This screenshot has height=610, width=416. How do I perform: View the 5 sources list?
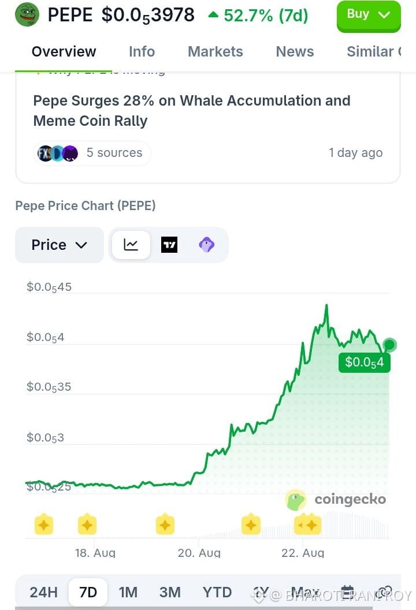pos(92,153)
